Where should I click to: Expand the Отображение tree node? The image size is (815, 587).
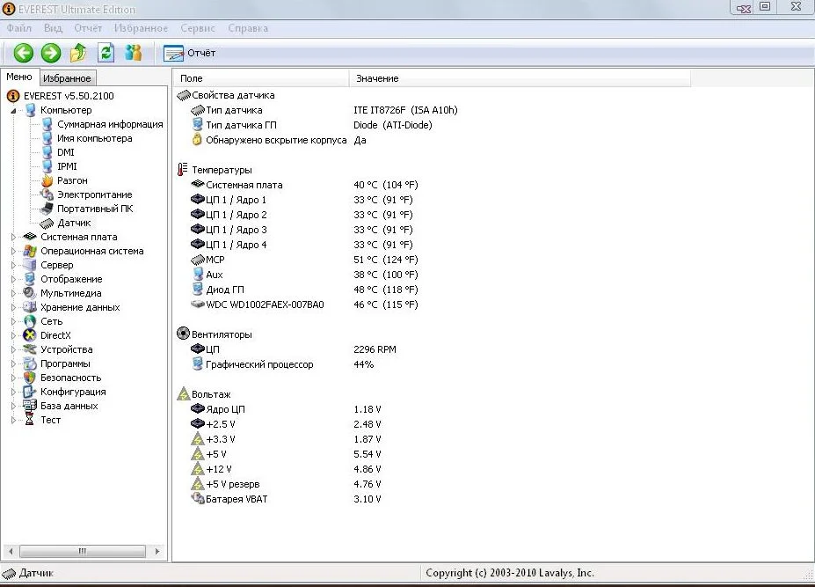13,279
